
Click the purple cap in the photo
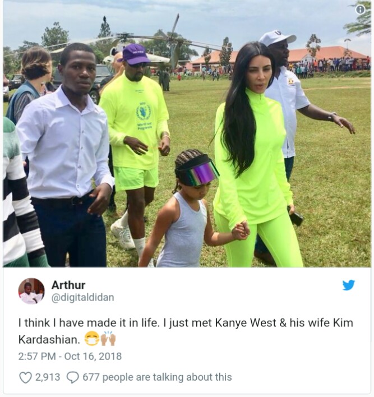(x=135, y=54)
